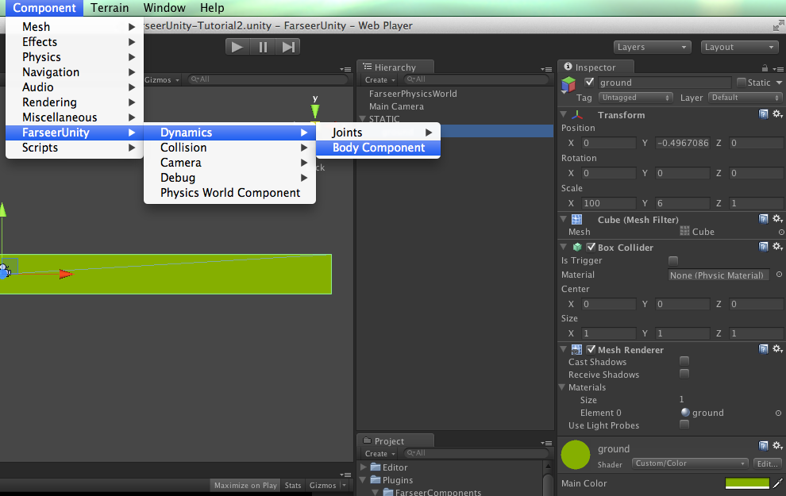This screenshot has height=496, width=786.
Task: Open Scene view panel options icon
Action: coord(345,69)
